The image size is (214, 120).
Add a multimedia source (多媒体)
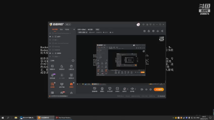click(117, 90)
